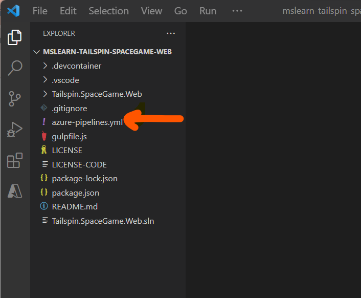Open the Run and Debug view
The width and height of the screenshot is (361, 298).
click(x=15, y=130)
